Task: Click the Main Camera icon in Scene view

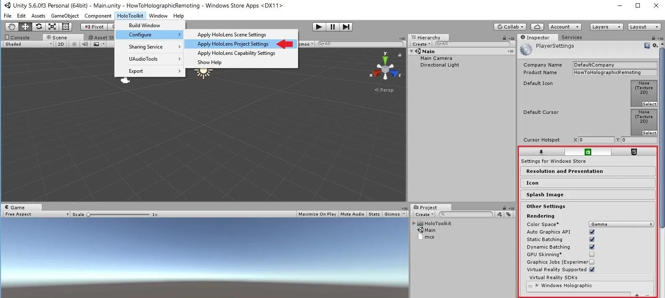Action: tap(125, 80)
